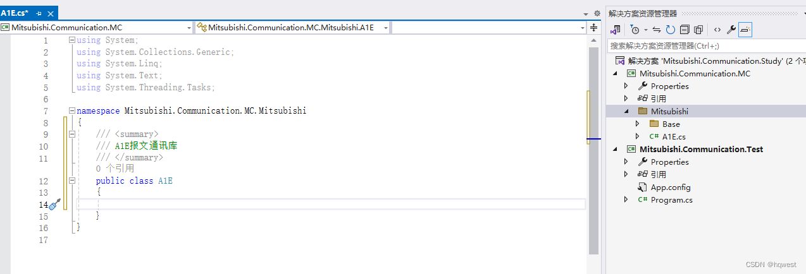Click the namespace name on line 7

215,110
